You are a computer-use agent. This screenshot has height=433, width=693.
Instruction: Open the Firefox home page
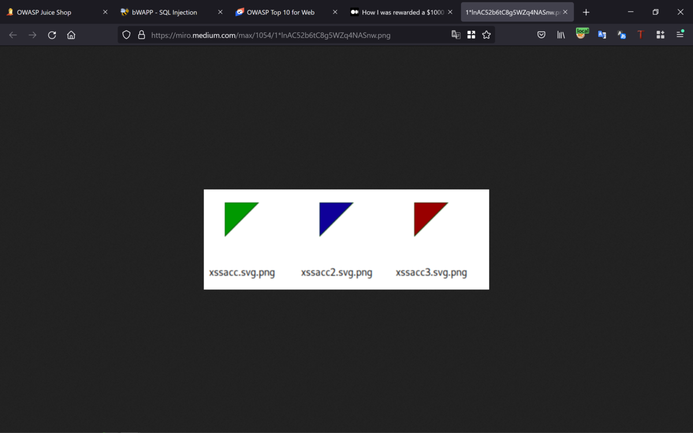coord(71,35)
